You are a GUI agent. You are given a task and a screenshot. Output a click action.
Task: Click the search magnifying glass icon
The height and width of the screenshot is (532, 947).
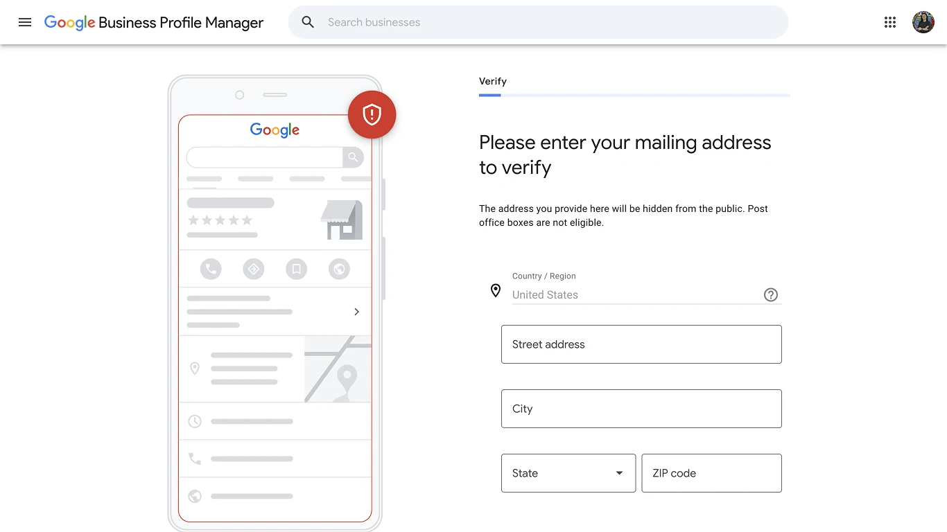click(307, 21)
